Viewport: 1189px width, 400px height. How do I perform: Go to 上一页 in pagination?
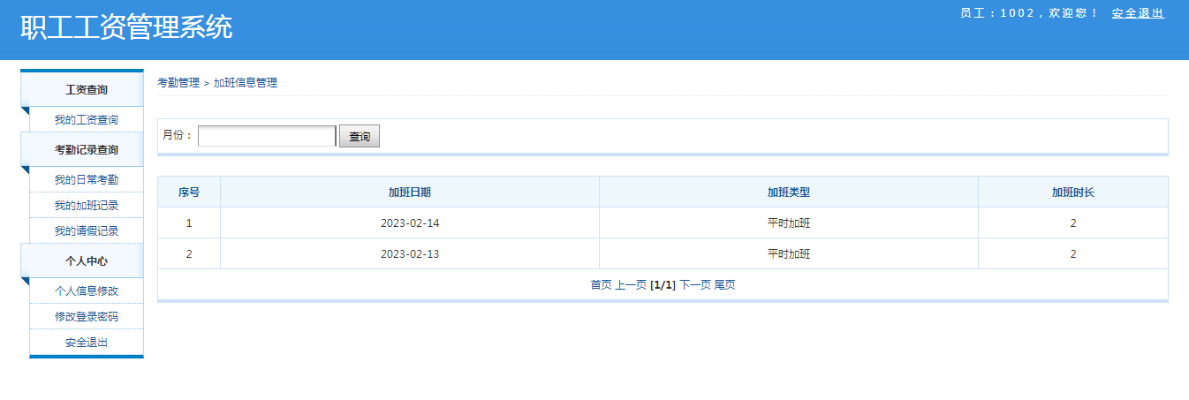631,285
